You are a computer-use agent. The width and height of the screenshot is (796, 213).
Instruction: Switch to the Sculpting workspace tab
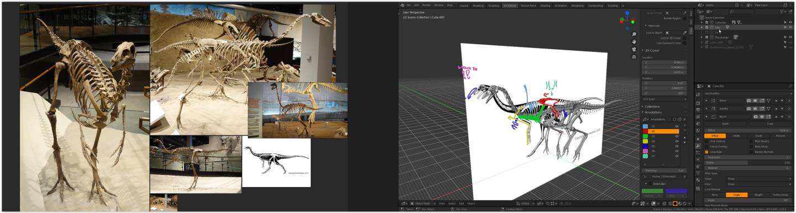pyautogui.click(x=494, y=6)
